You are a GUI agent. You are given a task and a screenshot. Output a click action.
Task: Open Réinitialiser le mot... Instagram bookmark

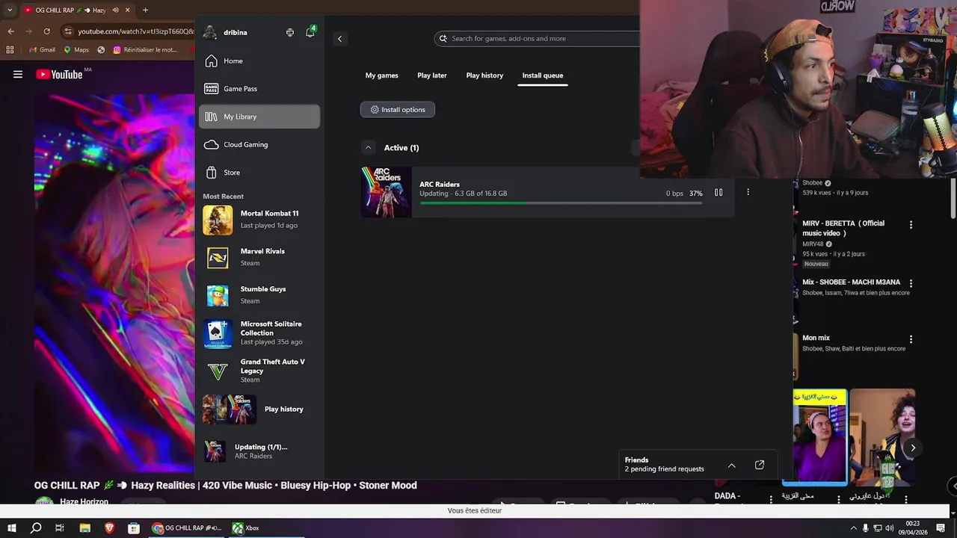tap(145, 50)
